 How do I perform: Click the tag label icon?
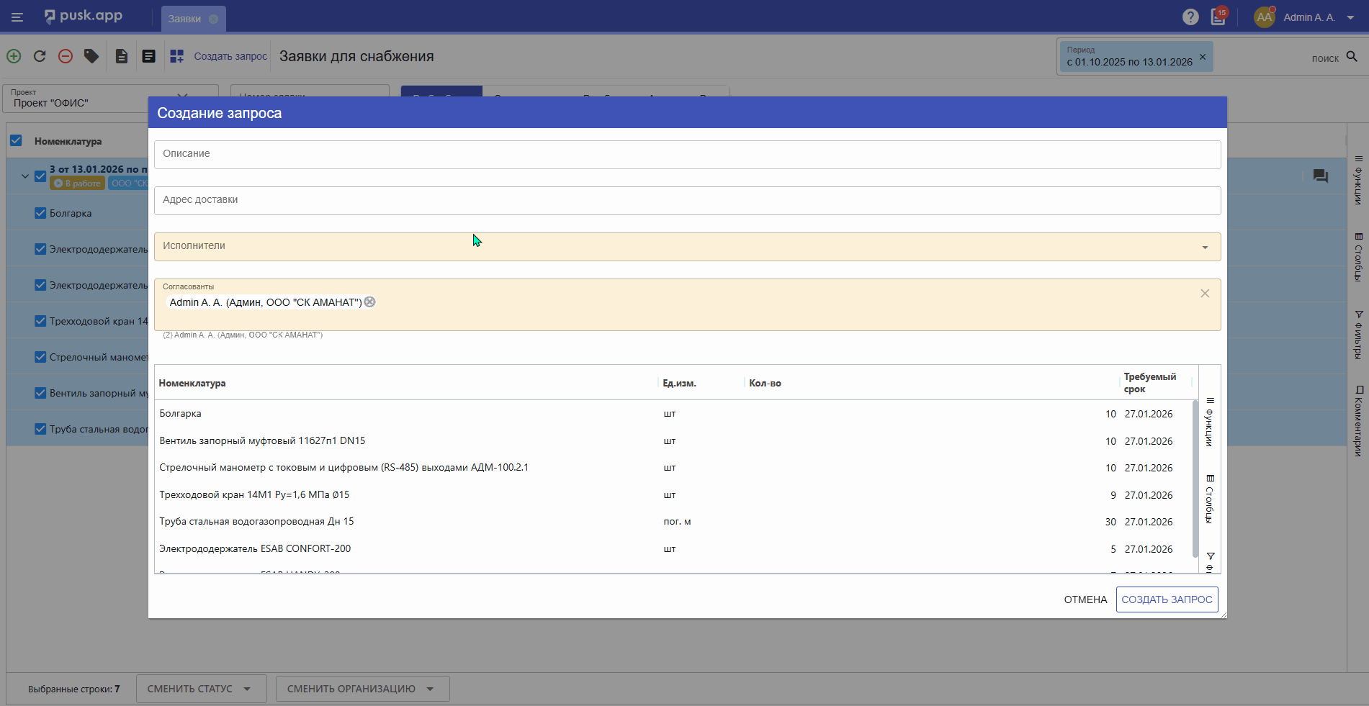(x=91, y=56)
